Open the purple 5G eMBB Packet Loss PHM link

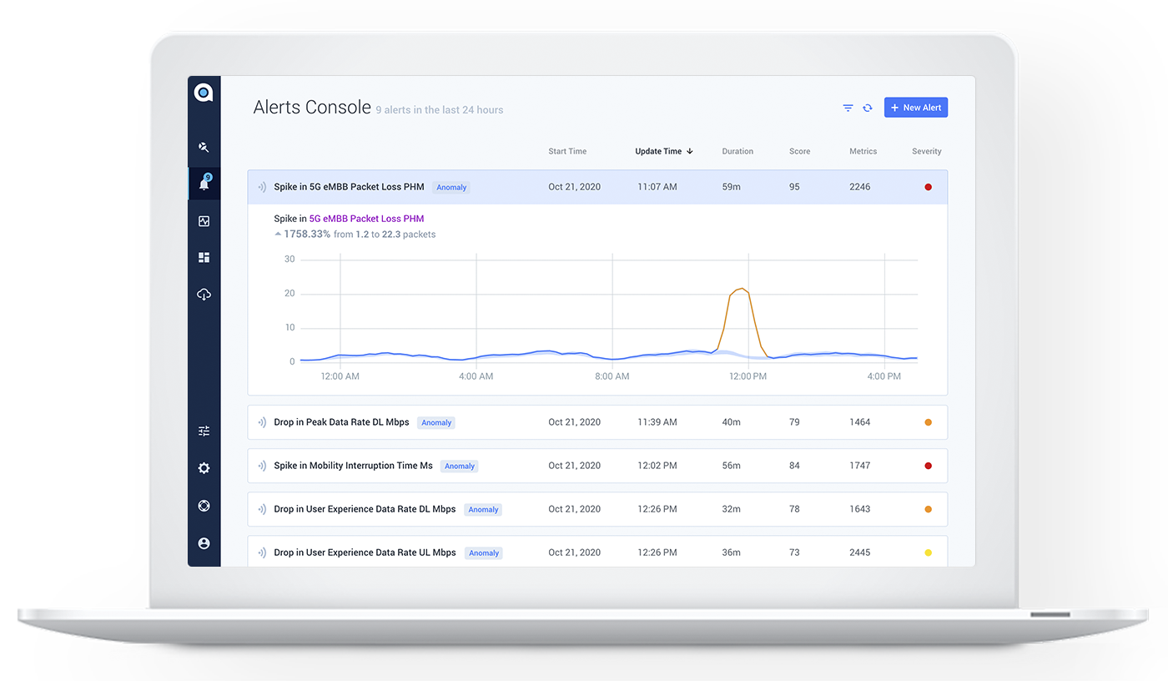(x=366, y=219)
